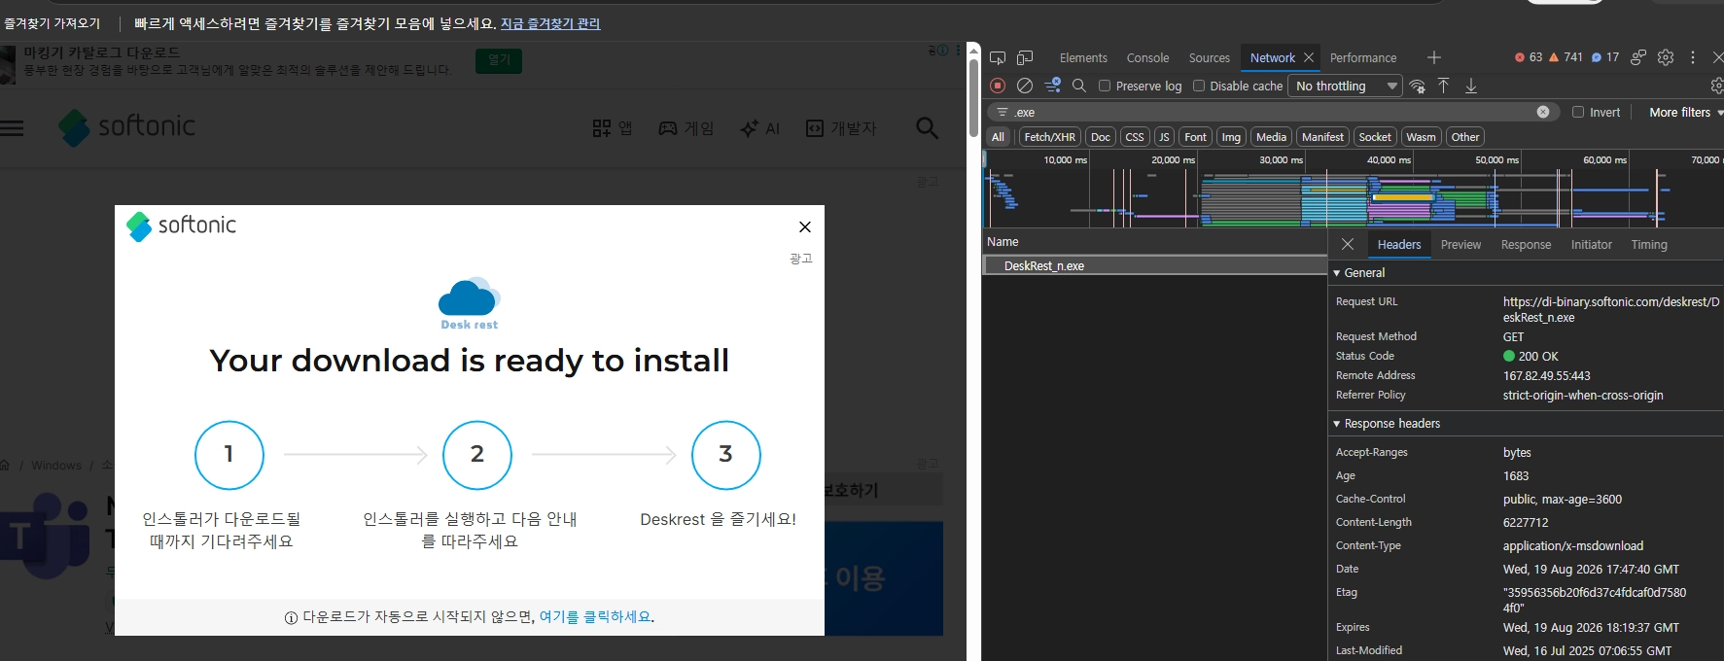Filter requests by JS type
The width and height of the screenshot is (1724, 661).
point(1164,137)
